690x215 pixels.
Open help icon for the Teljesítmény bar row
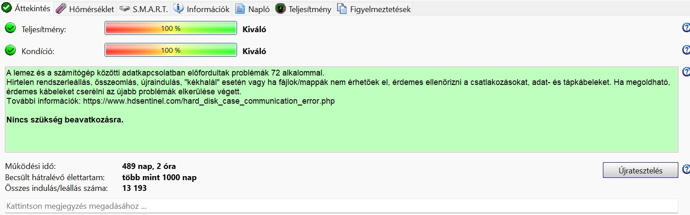point(686,28)
